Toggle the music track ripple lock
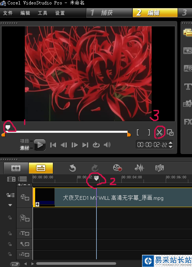Image resolution: width=192 pixels, height=267 pixels. [x=10, y=254]
